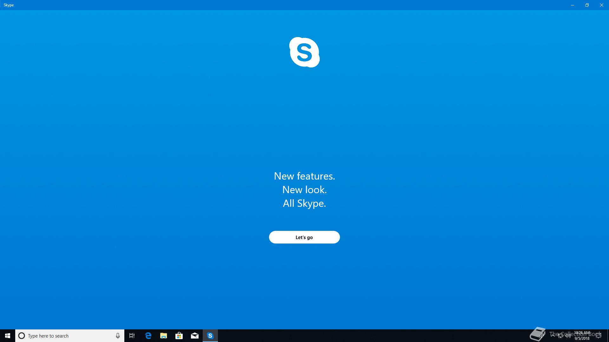The height and width of the screenshot is (342, 609).
Task: Open Skype from the taskbar
Action: (210, 336)
